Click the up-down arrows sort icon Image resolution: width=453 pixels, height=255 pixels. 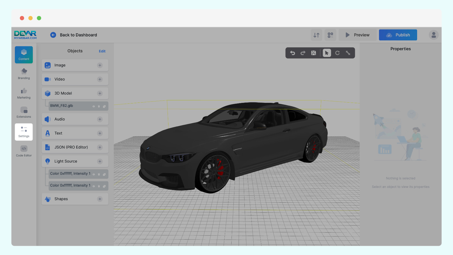coord(316,35)
